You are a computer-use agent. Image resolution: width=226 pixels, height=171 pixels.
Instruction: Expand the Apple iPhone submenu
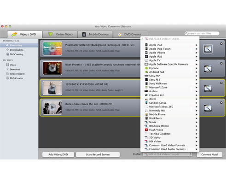click(170, 53)
